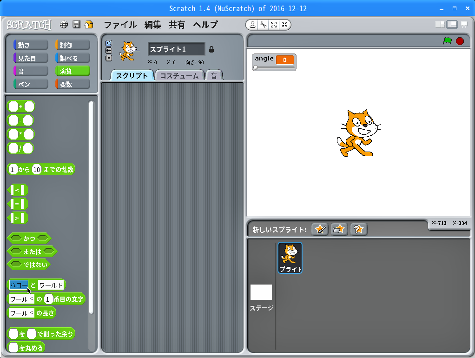Click the angle variable monitor value

(x=285, y=60)
